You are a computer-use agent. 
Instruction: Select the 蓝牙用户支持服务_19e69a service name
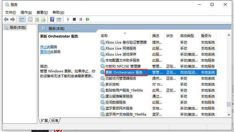pos(126,114)
